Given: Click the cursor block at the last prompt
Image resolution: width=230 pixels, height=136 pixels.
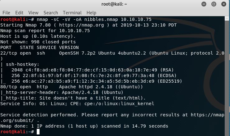Looking at the screenshot, I should click(x=38, y=132).
